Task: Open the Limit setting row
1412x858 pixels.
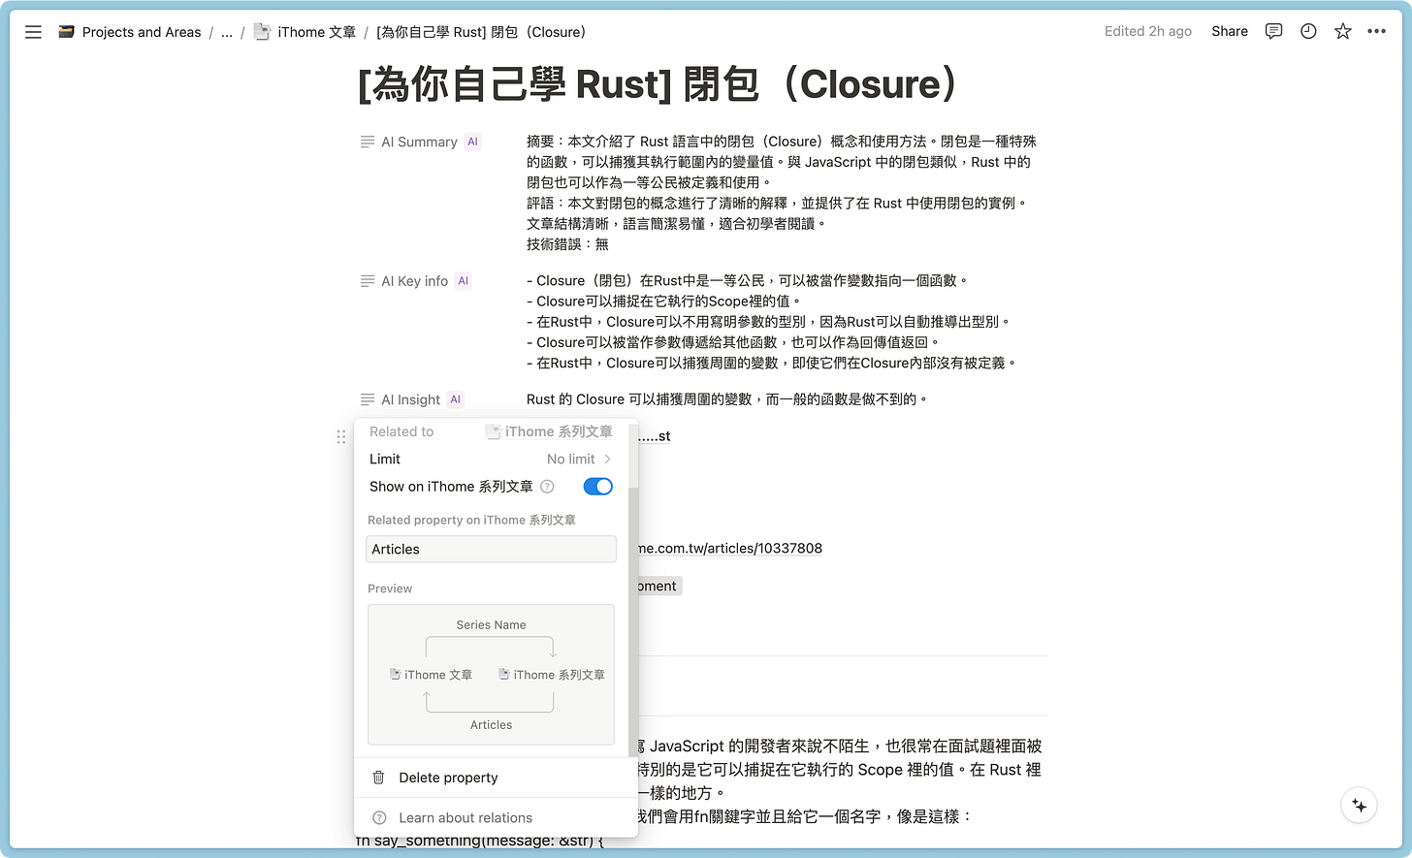Action: [x=491, y=460]
